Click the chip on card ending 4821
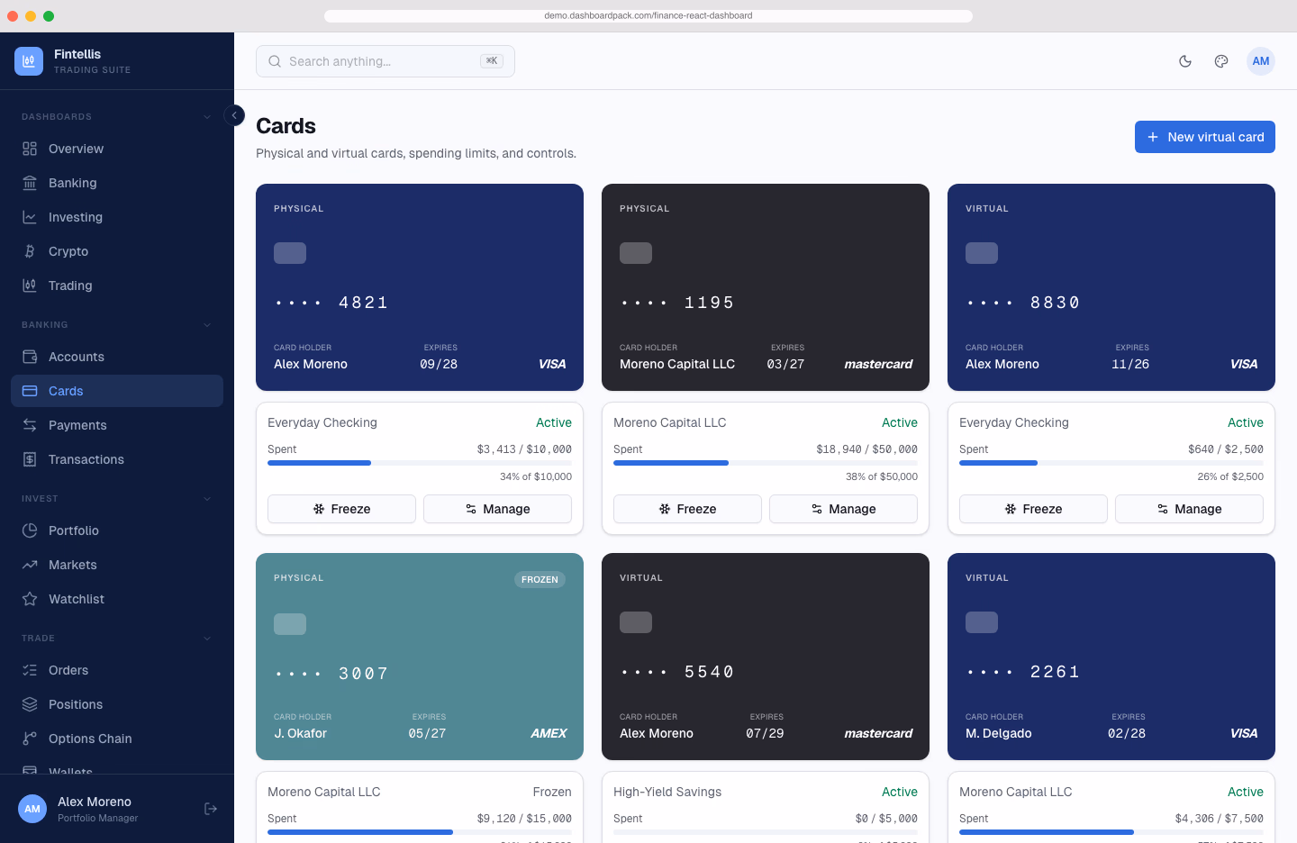 click(290, 253)
